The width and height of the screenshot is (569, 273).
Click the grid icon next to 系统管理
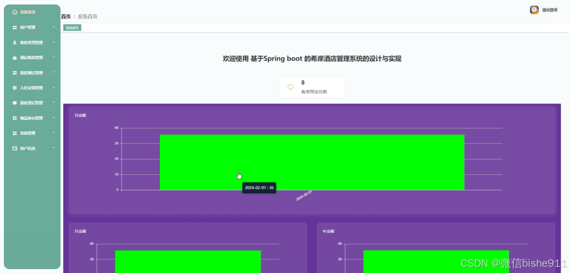point(15,133)
